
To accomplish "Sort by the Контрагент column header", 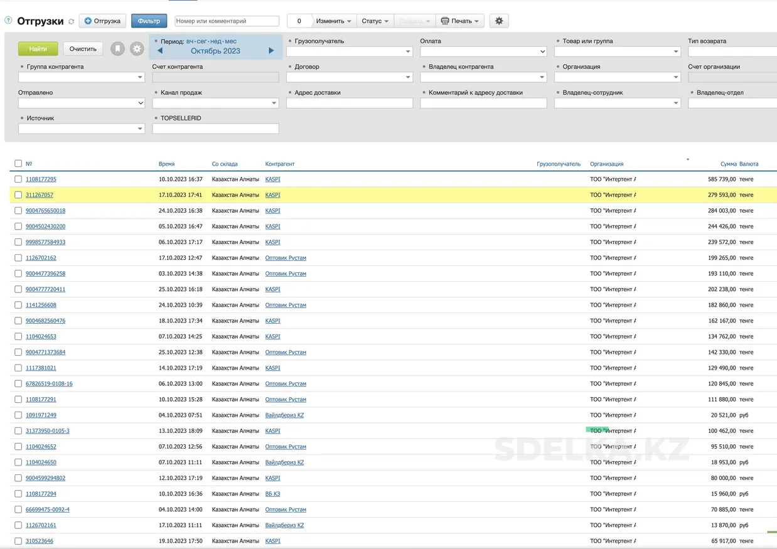I will click(x=280, y=164).
